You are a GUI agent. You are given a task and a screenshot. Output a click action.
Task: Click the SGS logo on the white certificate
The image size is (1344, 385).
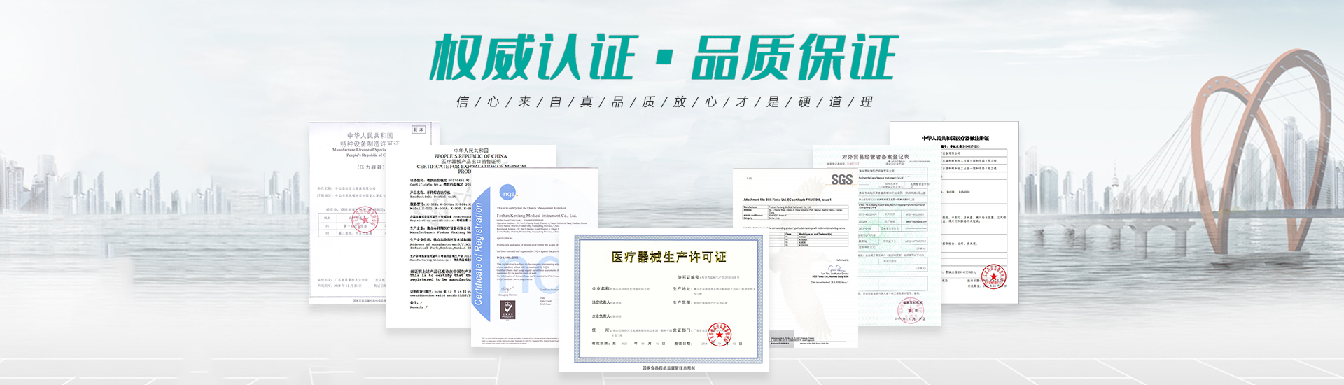tap(841, 180)
